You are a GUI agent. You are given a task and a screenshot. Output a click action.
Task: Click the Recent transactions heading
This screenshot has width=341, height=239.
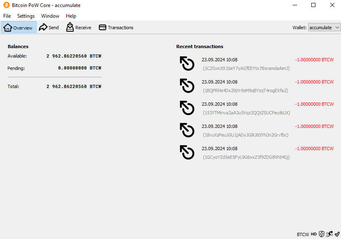click(200, 46)
